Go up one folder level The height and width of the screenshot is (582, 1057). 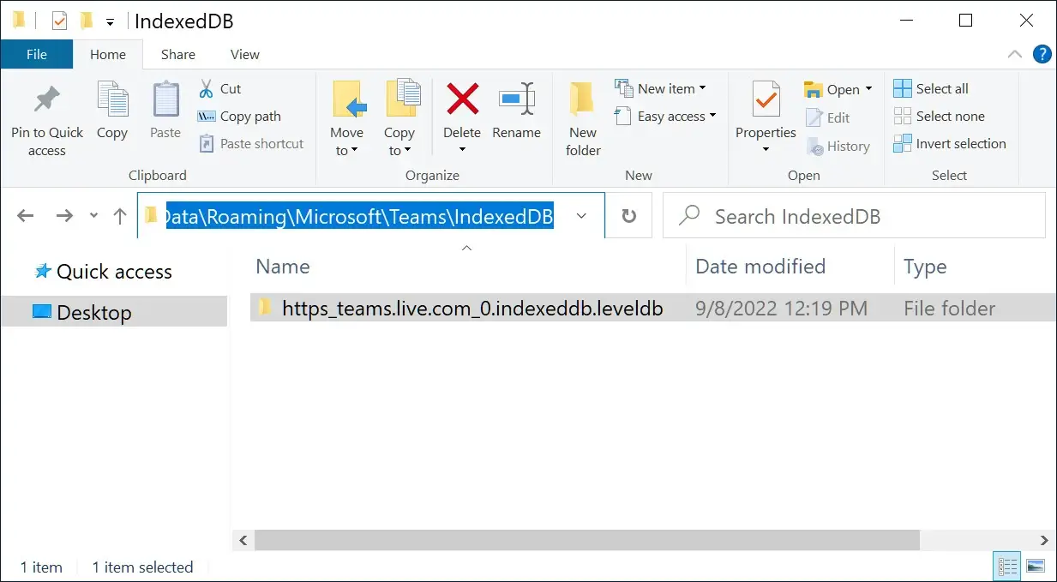click(120, 216)
